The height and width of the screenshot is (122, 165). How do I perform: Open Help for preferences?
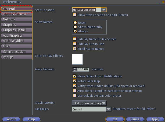pos(31,119)
